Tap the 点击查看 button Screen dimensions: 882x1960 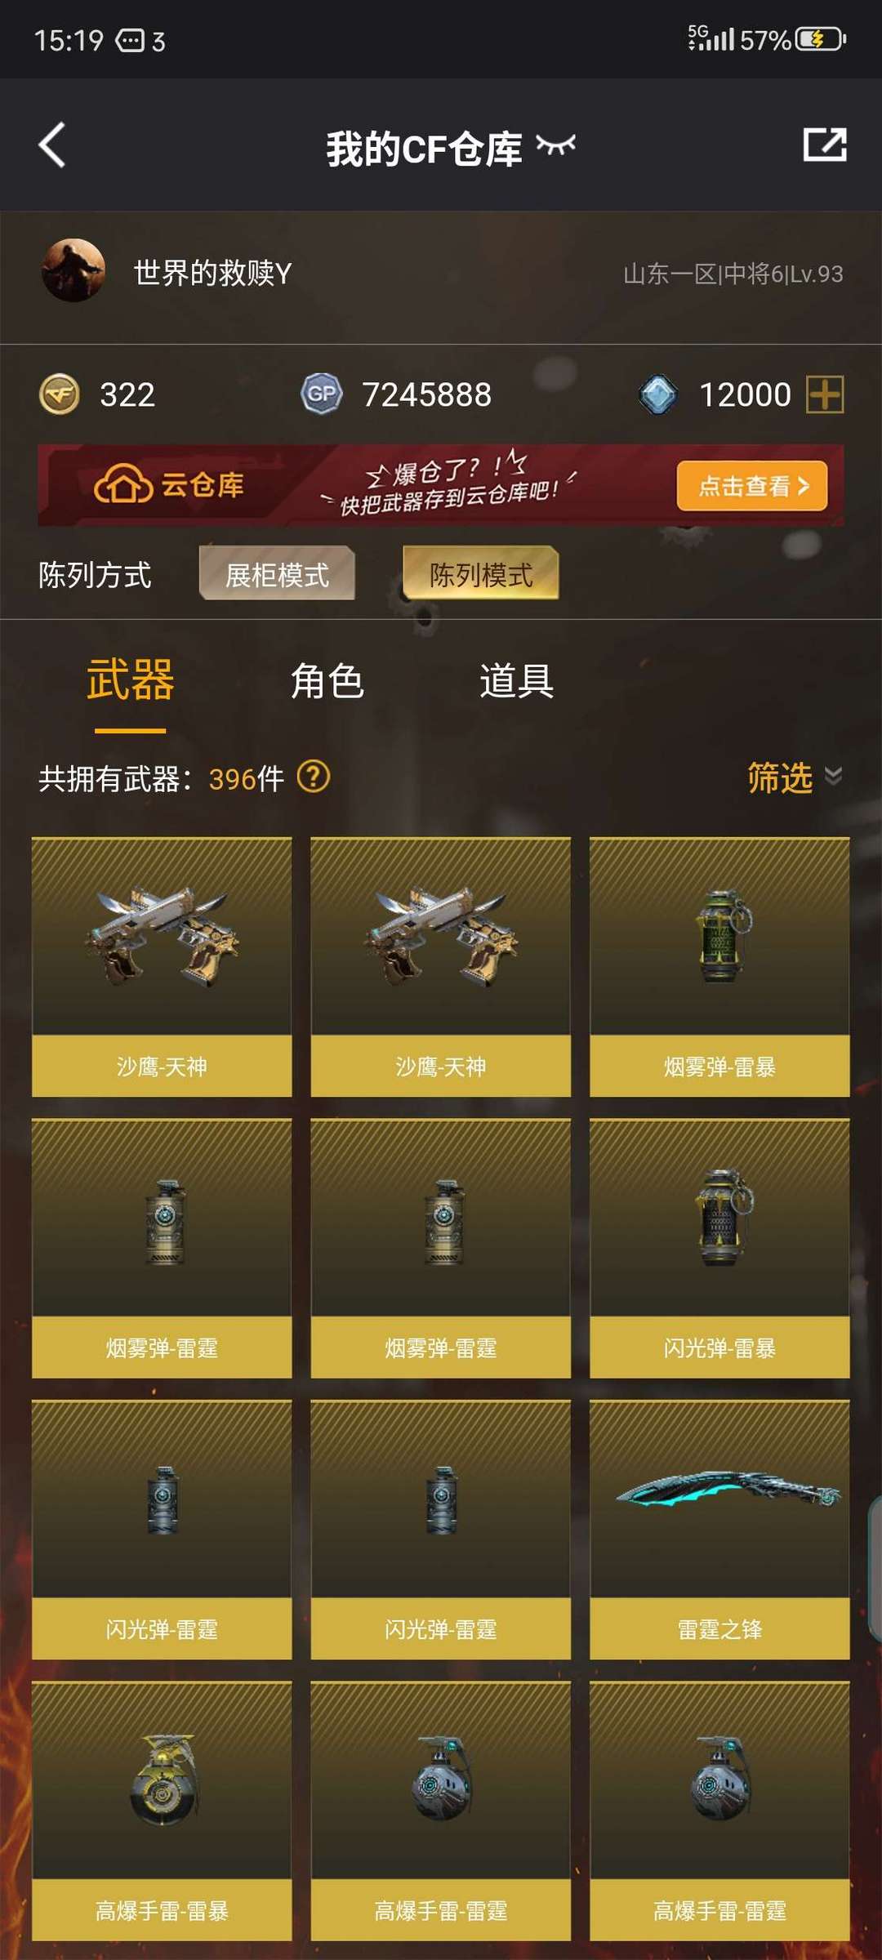click(752, 486)
